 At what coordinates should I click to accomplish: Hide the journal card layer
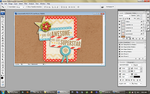coord(119,34)
